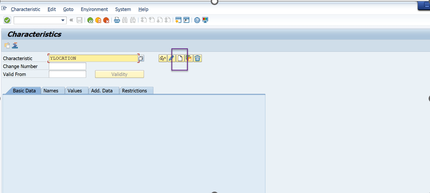Screen dimensions: 430x193
Task: Click the window menu icon before Characteristic
Action: click(4, 9)
